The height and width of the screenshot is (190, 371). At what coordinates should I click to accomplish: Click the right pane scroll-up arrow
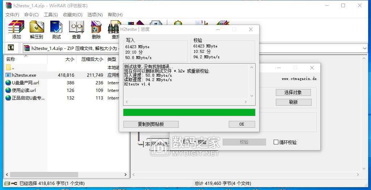(364, 58)
